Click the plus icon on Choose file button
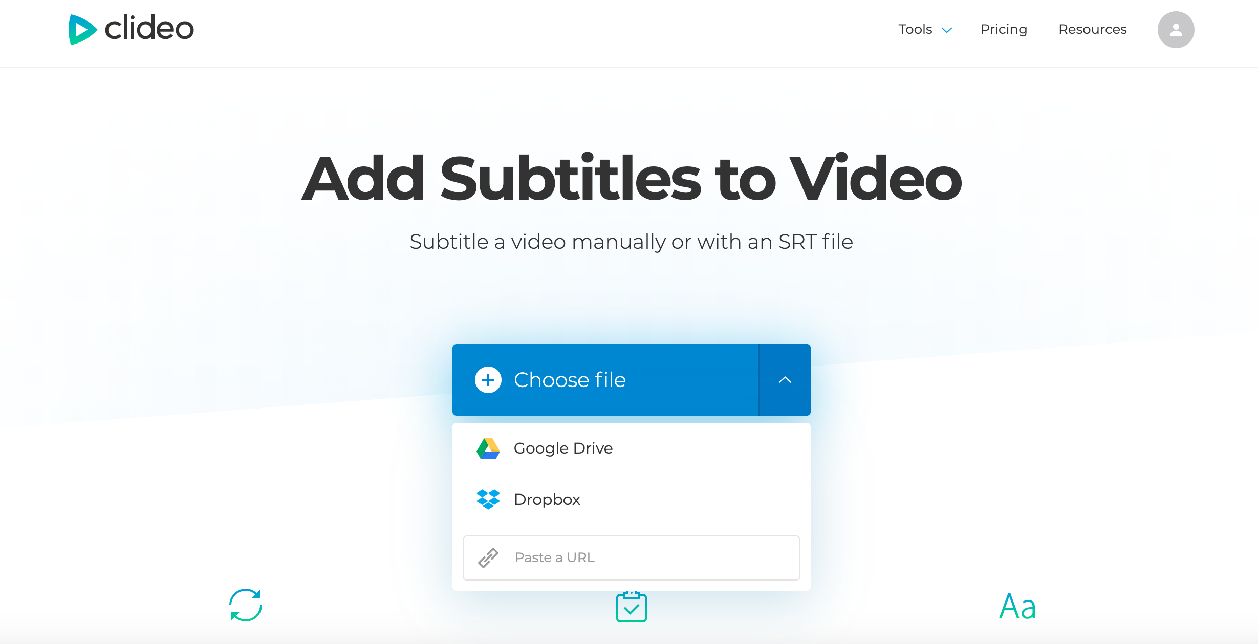Screen dimensions: 1258x644 click(487, 379)
